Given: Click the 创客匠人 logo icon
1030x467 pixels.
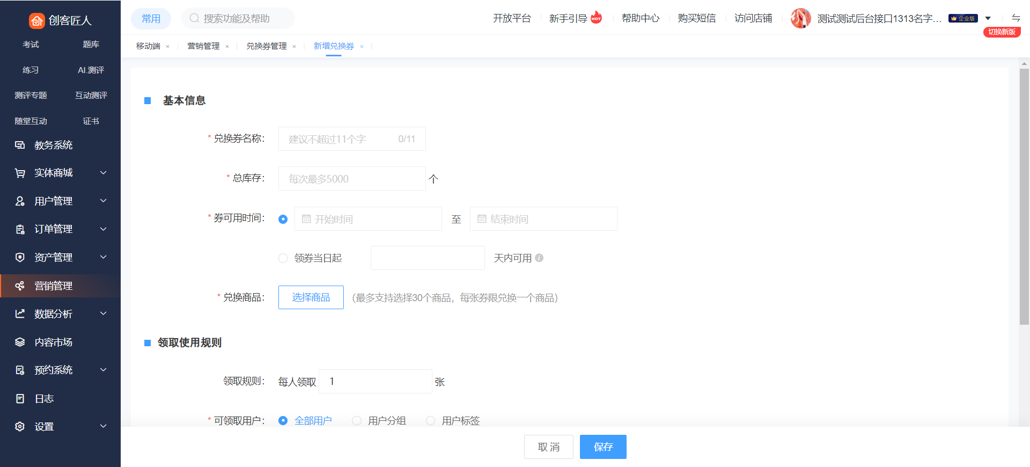Looking at the screenshot, I should (36, 20).
